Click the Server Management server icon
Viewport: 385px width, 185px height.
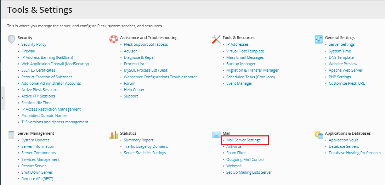point(11,135)
